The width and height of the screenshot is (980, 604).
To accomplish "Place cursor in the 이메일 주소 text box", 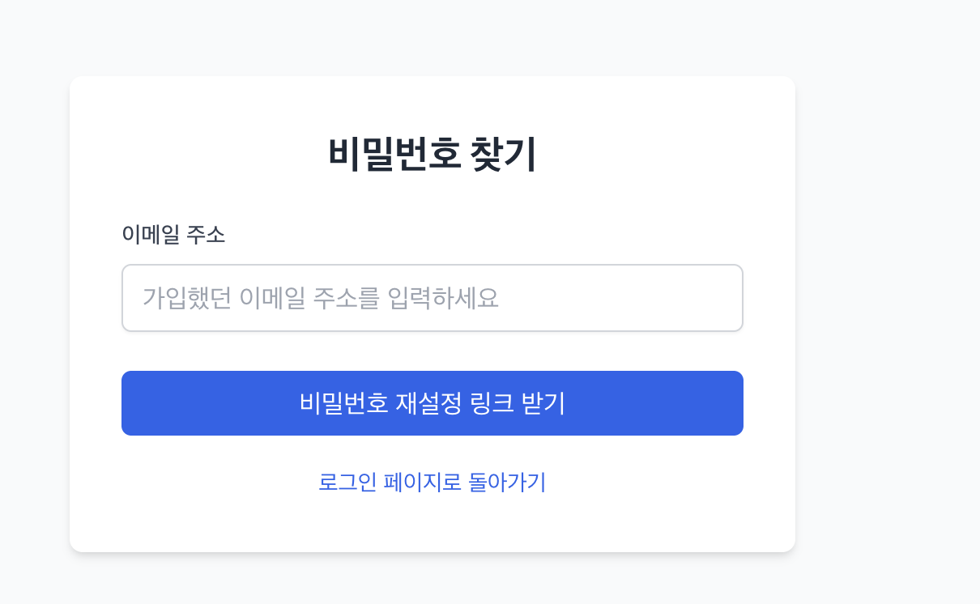I will [x=432, y=298].
